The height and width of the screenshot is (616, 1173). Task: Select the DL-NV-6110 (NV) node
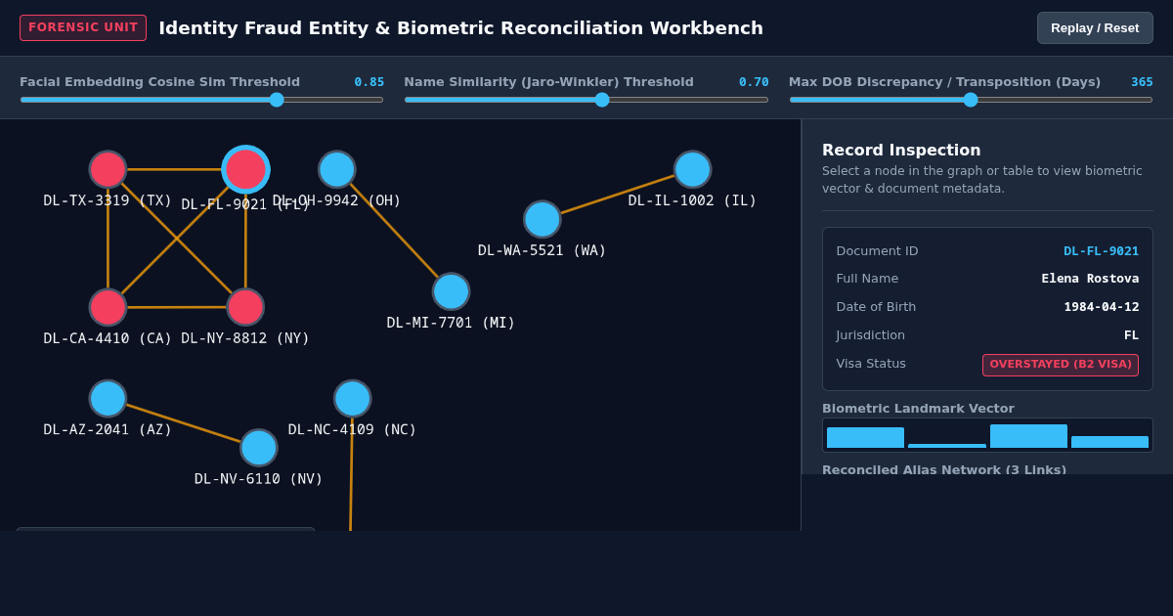[259, 448]
